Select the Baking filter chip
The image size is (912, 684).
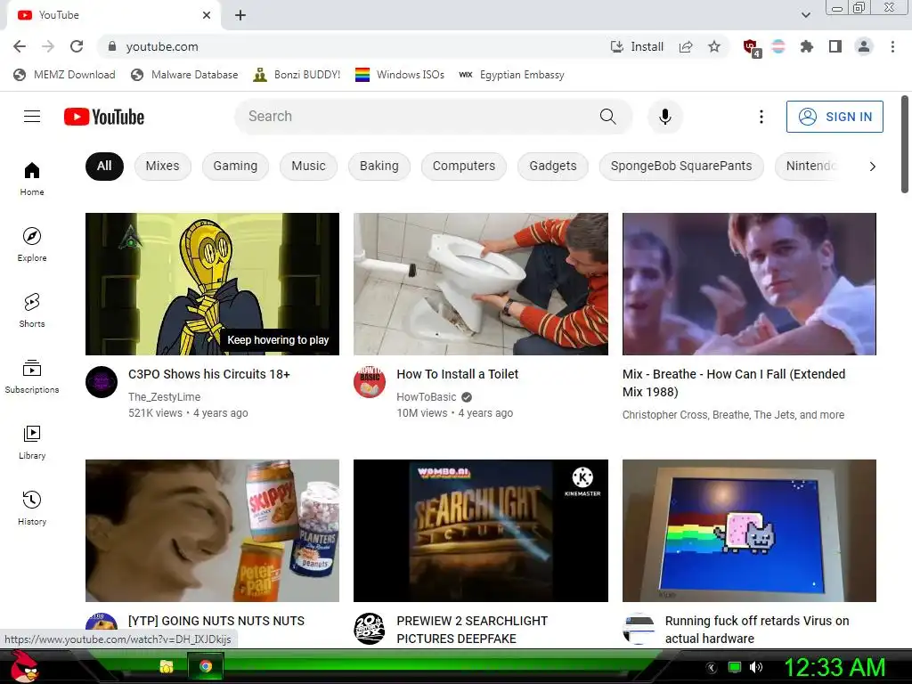[379, 166]
